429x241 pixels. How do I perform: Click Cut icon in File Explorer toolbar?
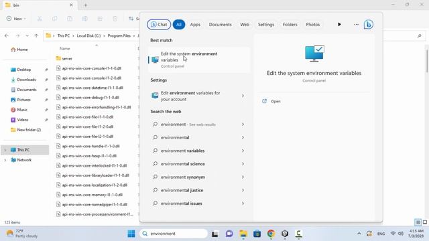pyautogui.click(x=40, y=19)
